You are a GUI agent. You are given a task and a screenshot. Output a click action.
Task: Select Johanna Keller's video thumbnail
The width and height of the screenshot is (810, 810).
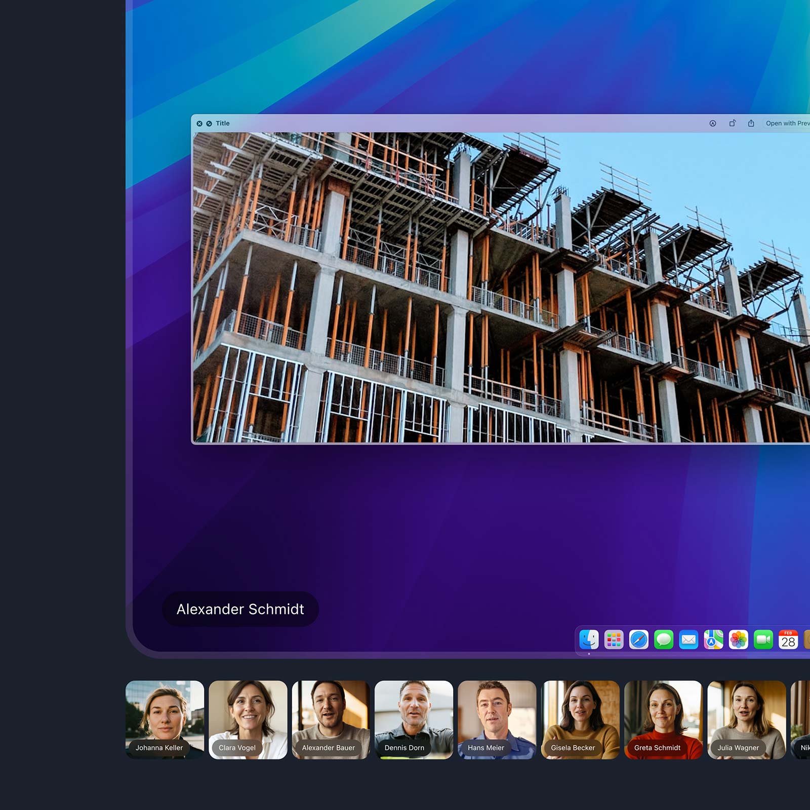click(165, 719)
